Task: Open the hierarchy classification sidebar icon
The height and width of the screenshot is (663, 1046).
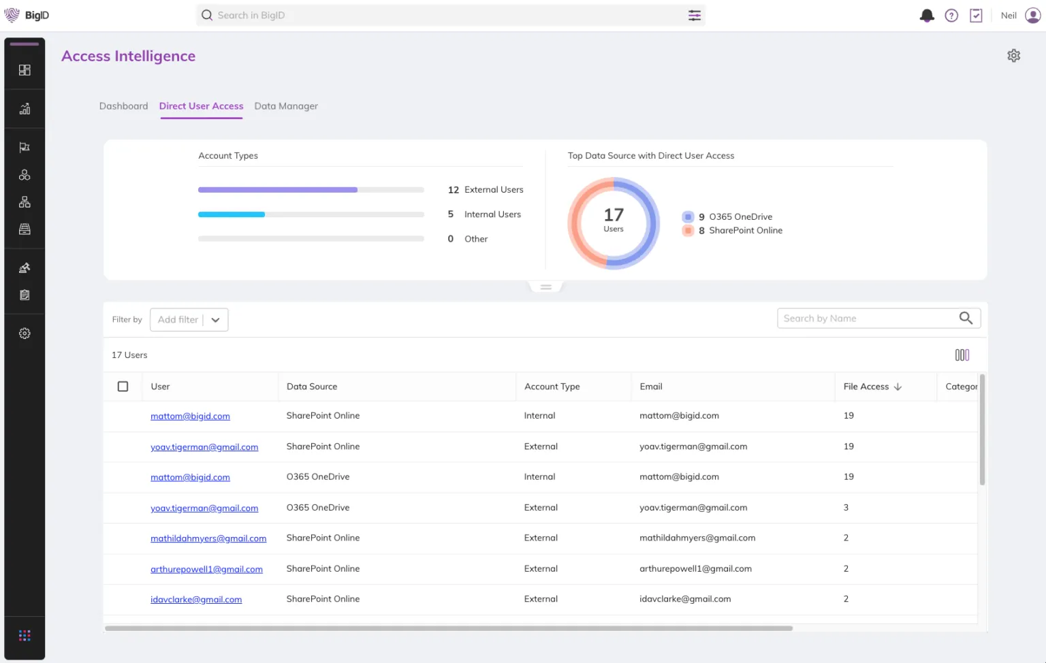Action: [25, 202]
